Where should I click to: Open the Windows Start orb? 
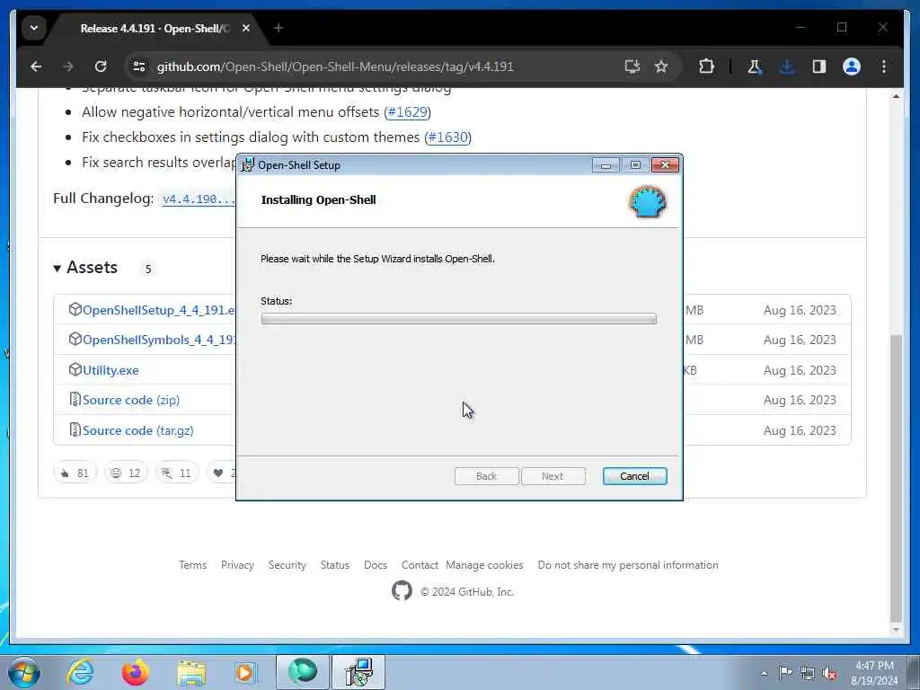click(24, 672)
